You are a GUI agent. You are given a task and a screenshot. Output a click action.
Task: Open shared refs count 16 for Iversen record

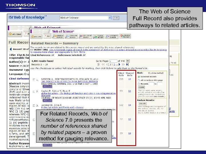[x=130, y=79]
